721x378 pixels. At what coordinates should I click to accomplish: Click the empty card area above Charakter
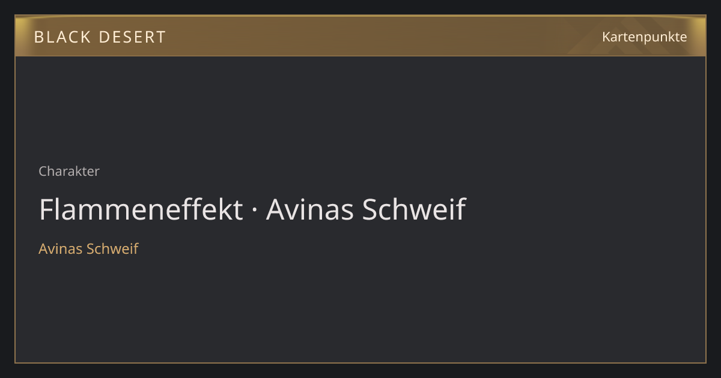[360, 108]
